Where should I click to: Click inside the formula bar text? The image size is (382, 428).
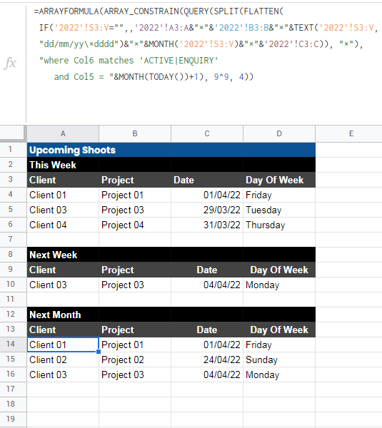tap(204, 44)
